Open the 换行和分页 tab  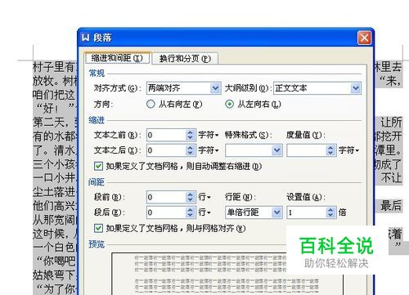(185, 58)
